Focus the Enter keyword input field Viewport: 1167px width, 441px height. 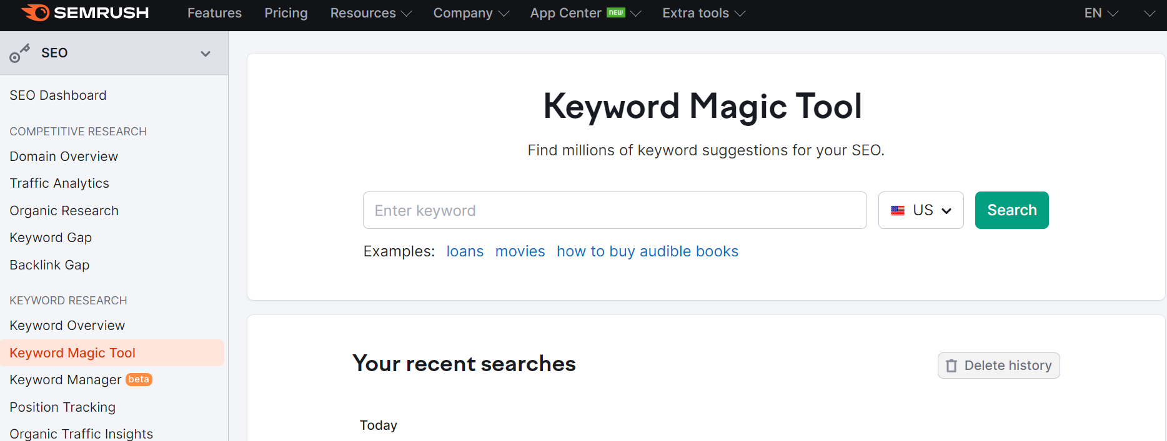coord(614,210)
